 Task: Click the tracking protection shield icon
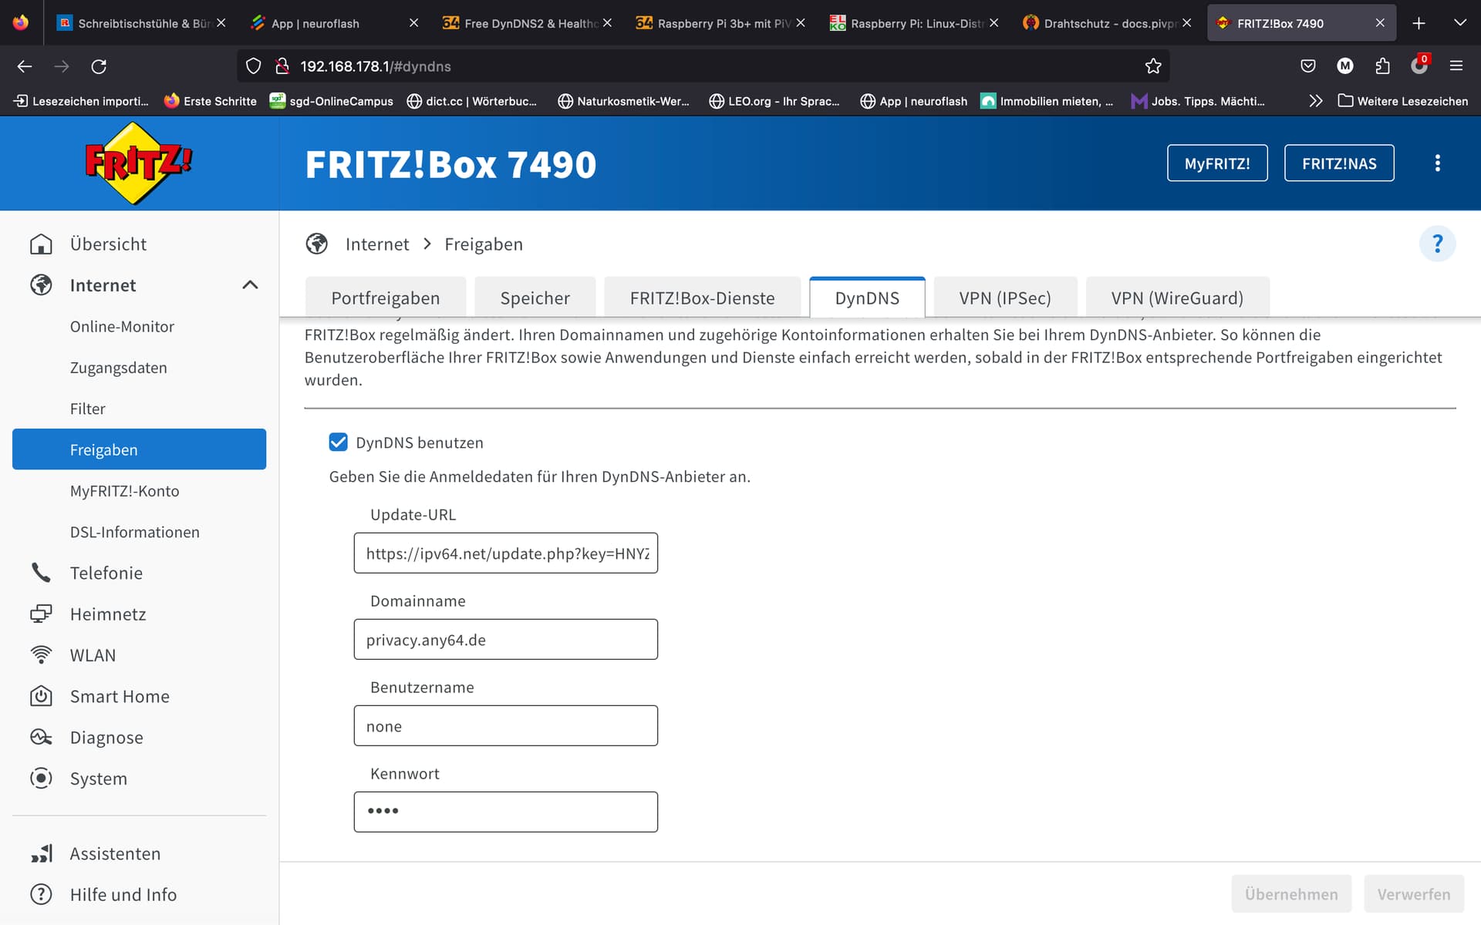253,66
